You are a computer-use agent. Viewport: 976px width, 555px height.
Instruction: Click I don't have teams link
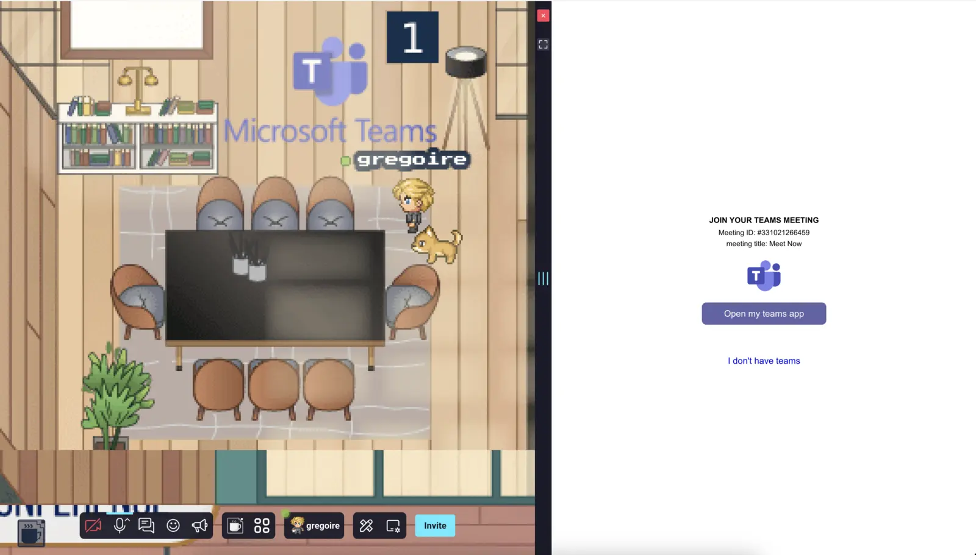(764, 361)
